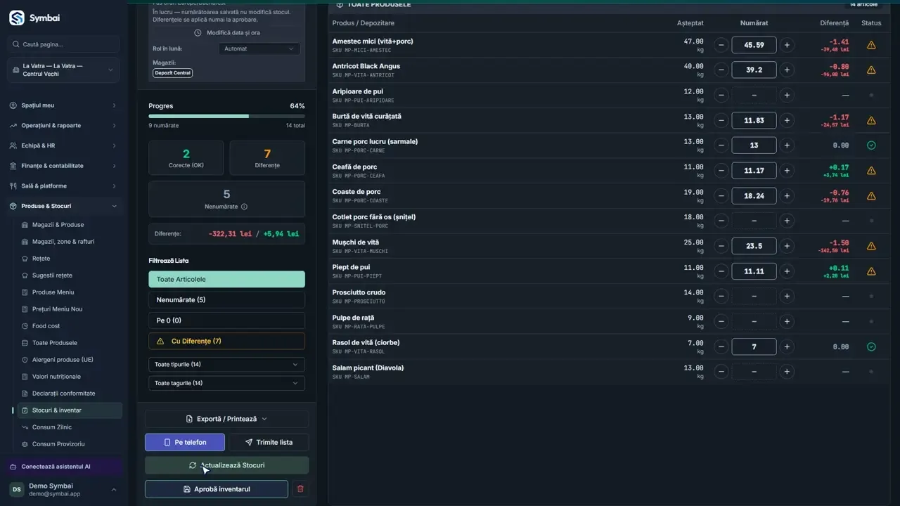The image size is (900, 506).
Task: Click clock icon for Modifică data și ora
Action: [x=198, y=33]
